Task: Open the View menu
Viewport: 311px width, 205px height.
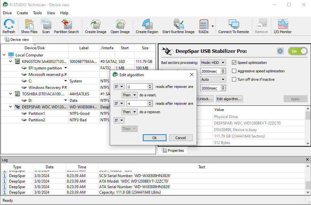Action: pos(51,13)
